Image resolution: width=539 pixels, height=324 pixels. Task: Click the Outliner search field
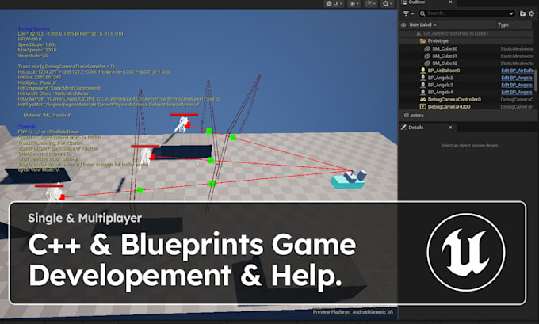467,13
